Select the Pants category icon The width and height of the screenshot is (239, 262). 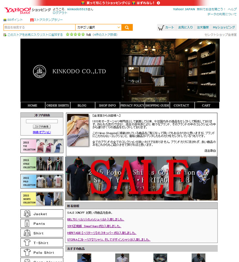[x=27, y=223]
